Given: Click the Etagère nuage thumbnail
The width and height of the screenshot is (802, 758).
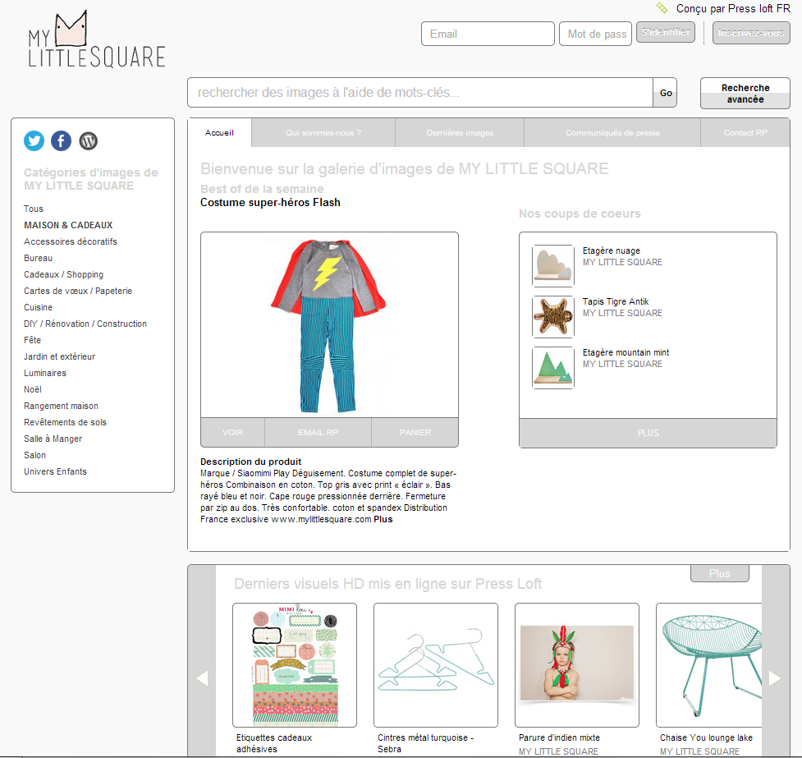Looking at the screenshot, I should tap(553, 265).
